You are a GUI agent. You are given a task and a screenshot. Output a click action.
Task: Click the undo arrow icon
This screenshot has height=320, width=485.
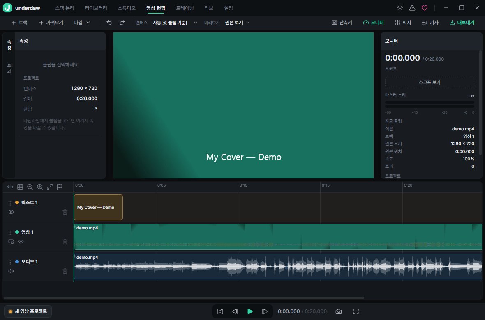pos(109,23)
